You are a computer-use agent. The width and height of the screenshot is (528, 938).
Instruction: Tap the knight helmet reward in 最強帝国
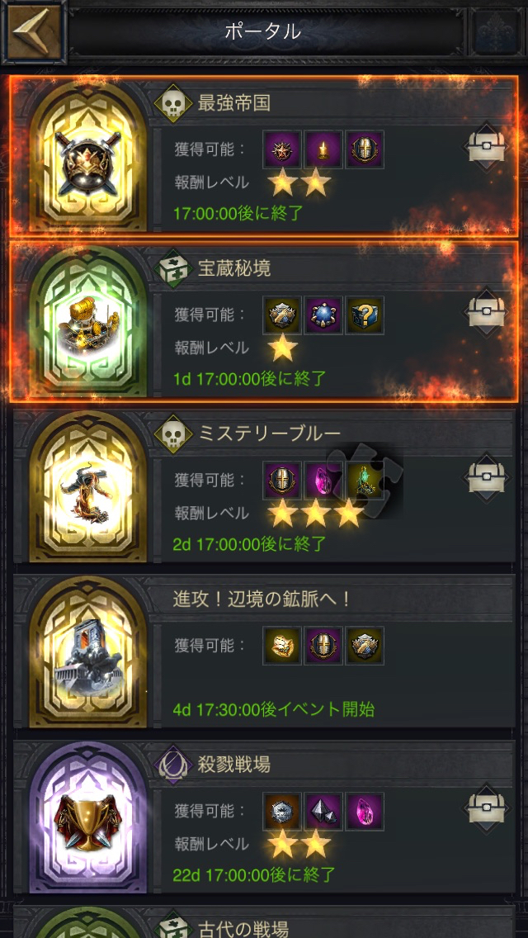[365, 149]
